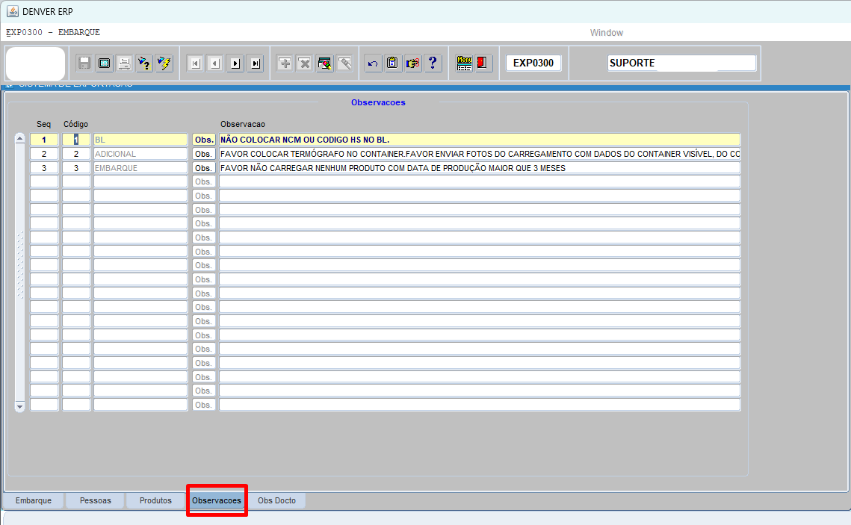Click the execute query lightning icon
Viewport: 851px width, 525px height.
tap(164, 63)
